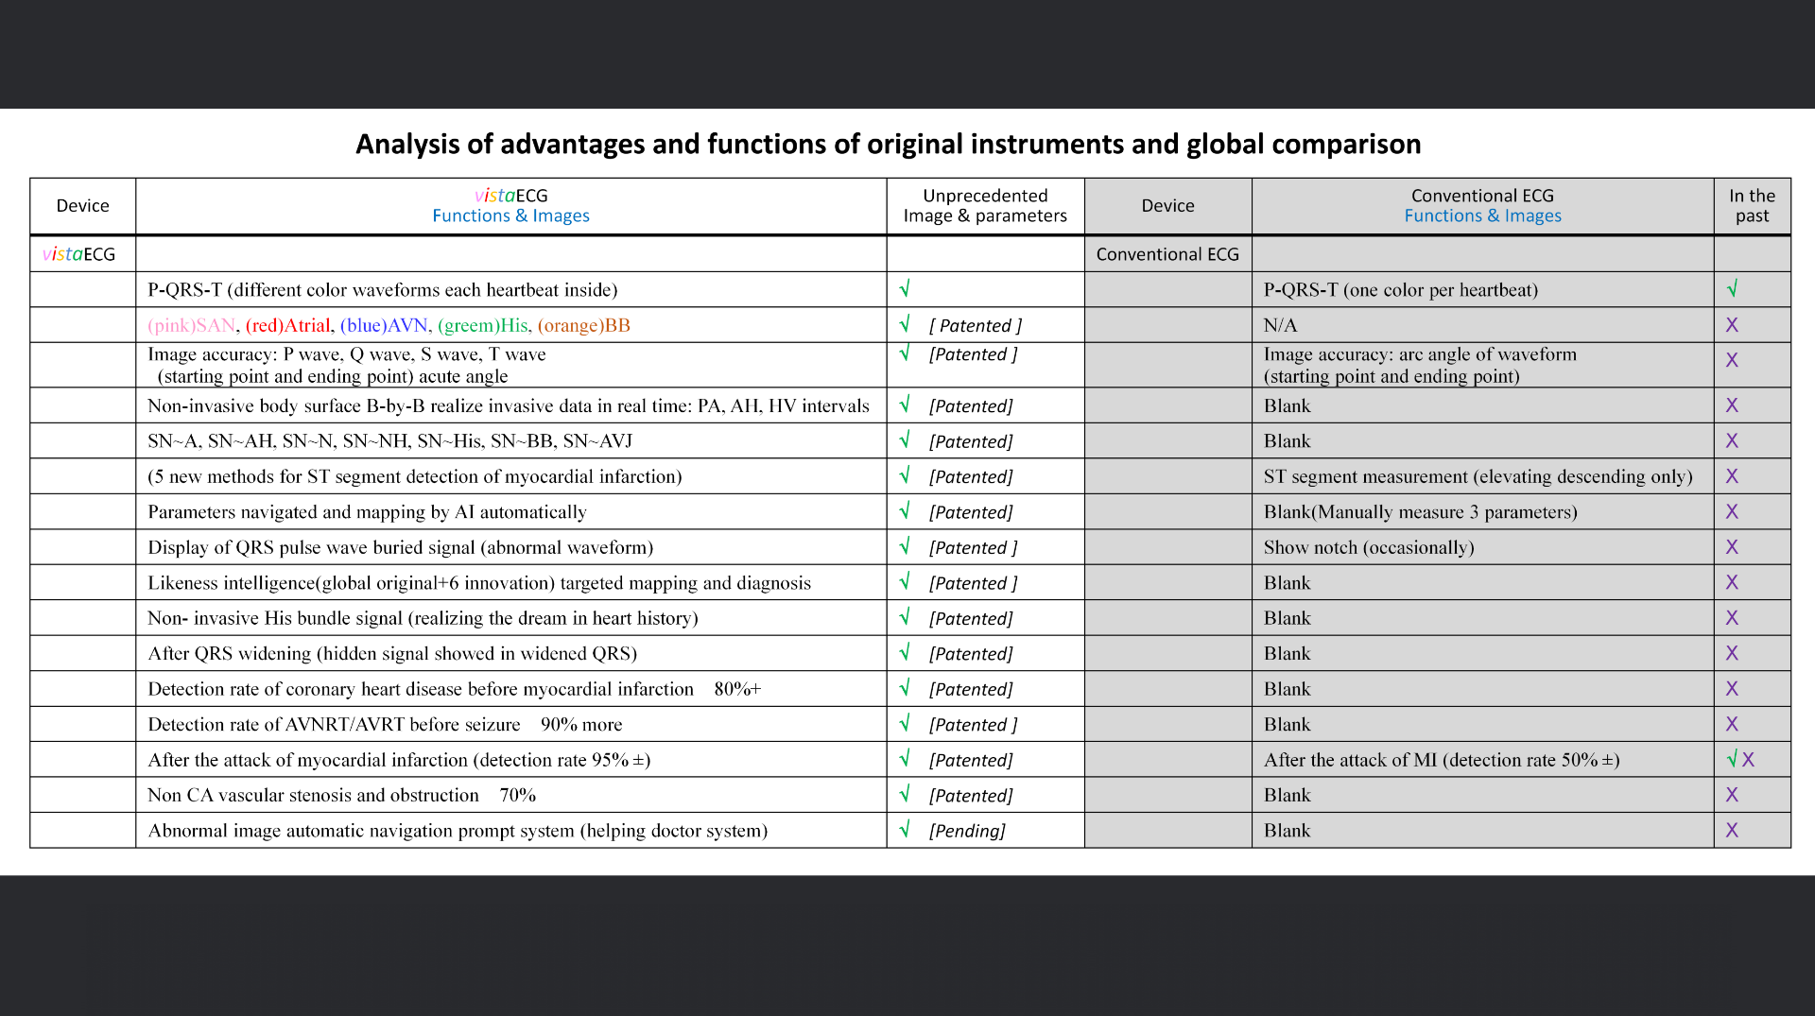Image resolution: width=1815 pixels, height=1016 pixels.
Task: Select the Conventional ECG 'Functions & Images' header
Action: coord(1482,215)
